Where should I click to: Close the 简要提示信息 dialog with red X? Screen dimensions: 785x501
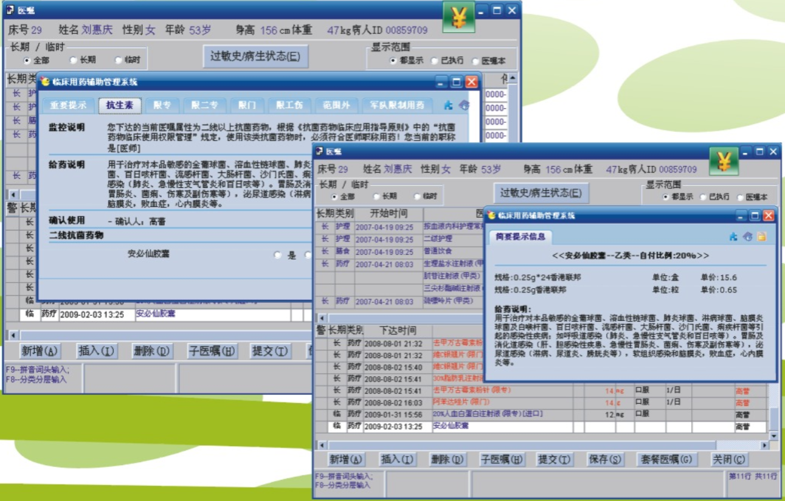coord(769,216)
